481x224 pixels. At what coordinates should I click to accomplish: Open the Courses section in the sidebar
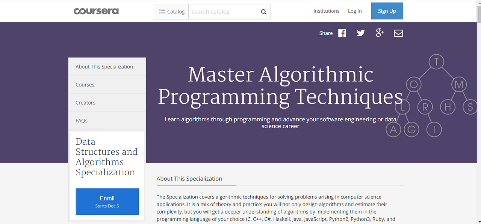[x=85, y=84]
